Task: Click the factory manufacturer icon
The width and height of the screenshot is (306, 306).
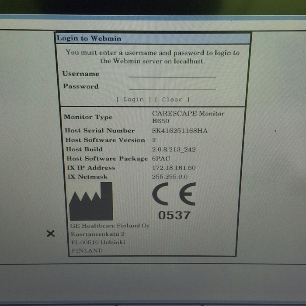Action: click(x=91, y=202)
